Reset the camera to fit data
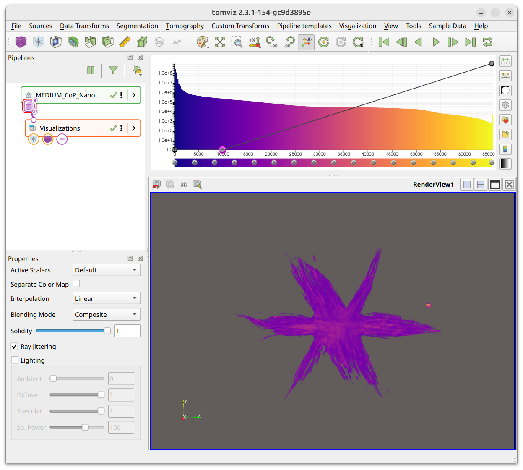523x470 pixels. click(x=220, y=42)
